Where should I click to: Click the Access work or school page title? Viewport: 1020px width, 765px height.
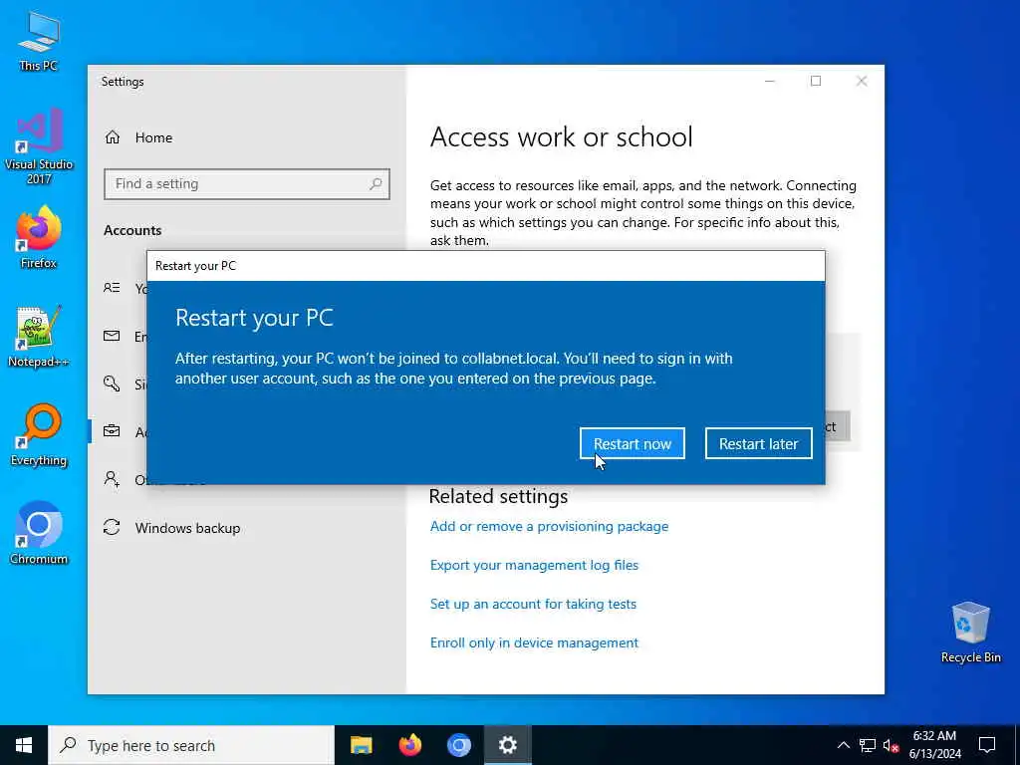point(562,137)
